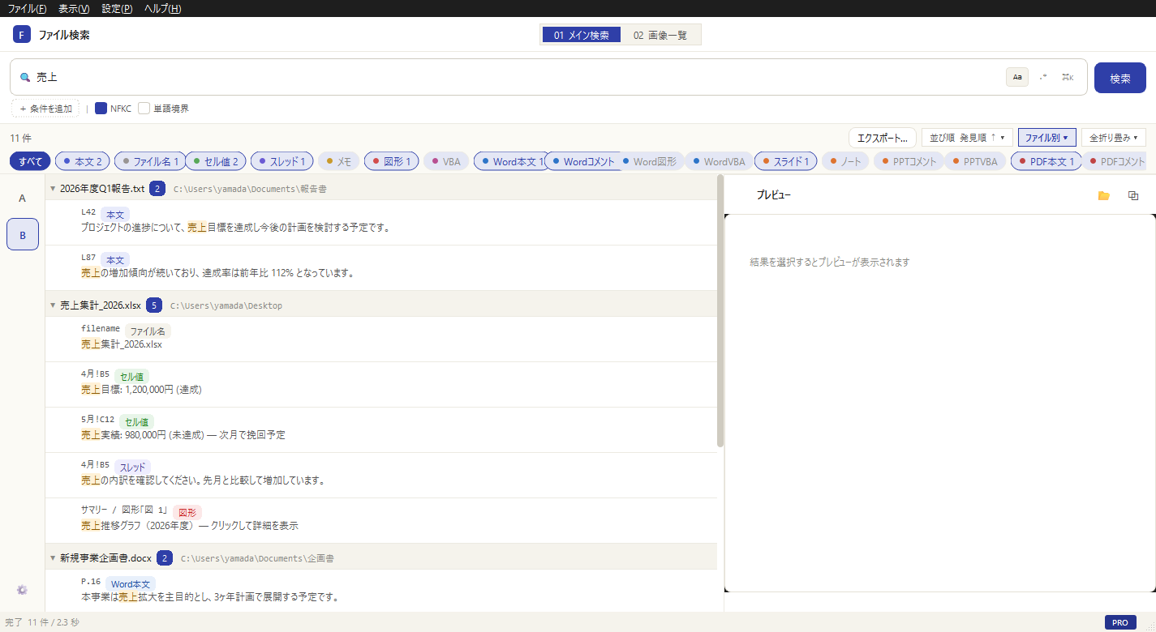Open the ファイル(F) menu
This screenshot has height=632, width=1156.
click(x=27, y=9)
